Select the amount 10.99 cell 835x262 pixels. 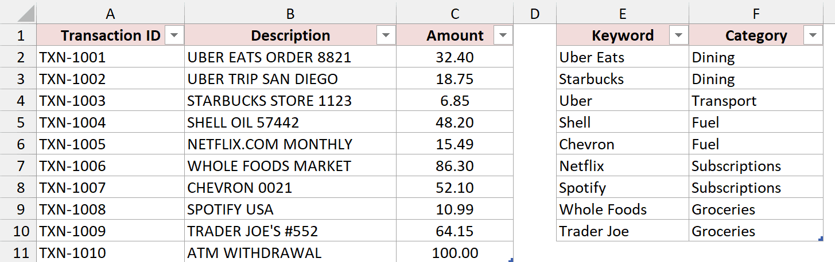click(455, 209)
